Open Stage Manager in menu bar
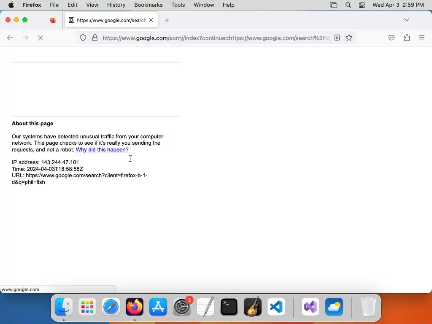Screen dimensions: 432x324 (333, 5)
